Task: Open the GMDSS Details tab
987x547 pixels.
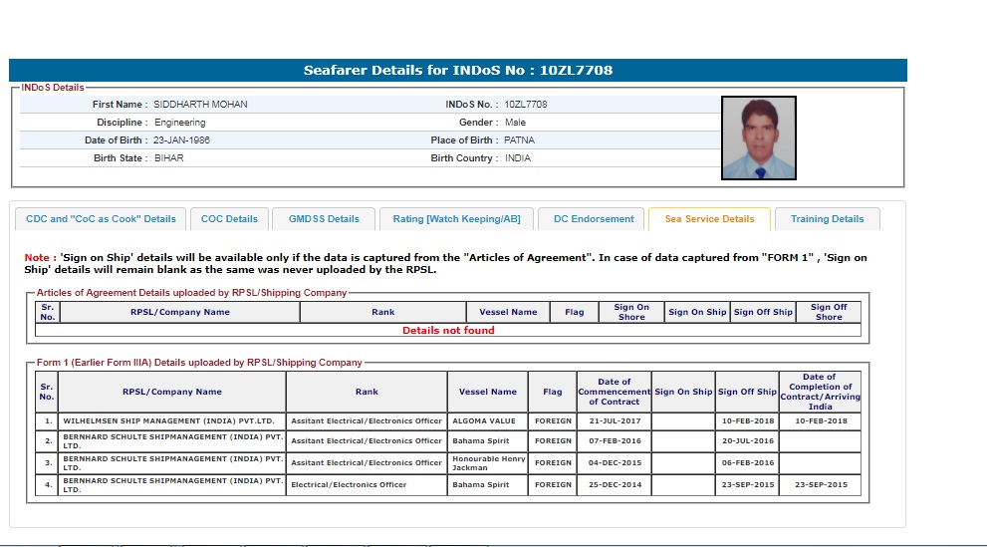Action: click(324, 219)
